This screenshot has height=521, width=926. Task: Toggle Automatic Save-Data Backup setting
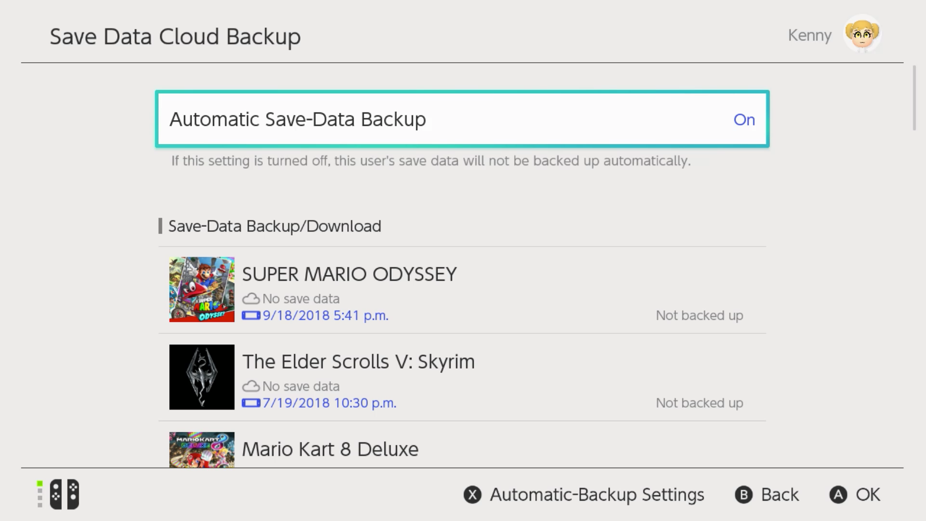pos(462,119)
